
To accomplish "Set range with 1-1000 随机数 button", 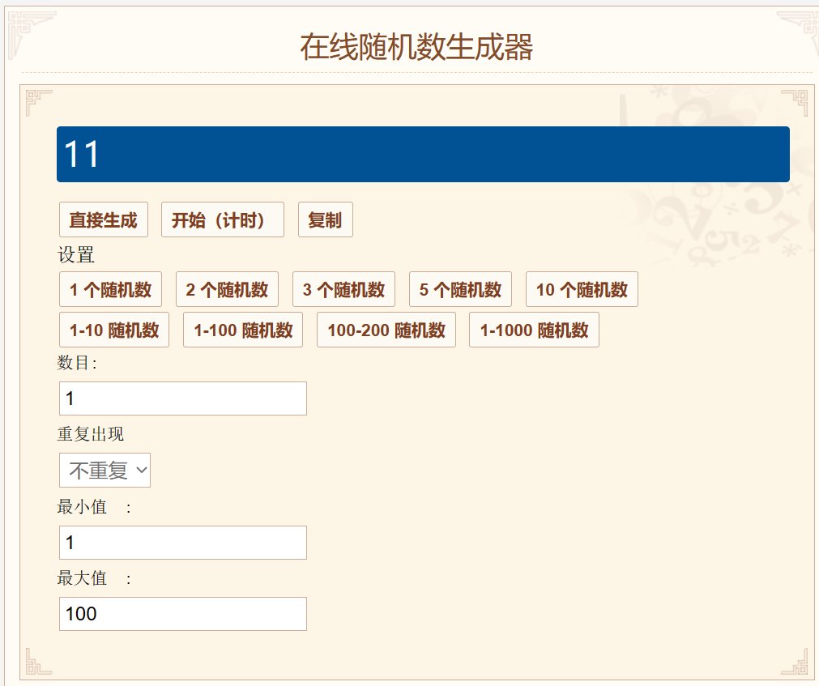I will [x=534, y=330].
